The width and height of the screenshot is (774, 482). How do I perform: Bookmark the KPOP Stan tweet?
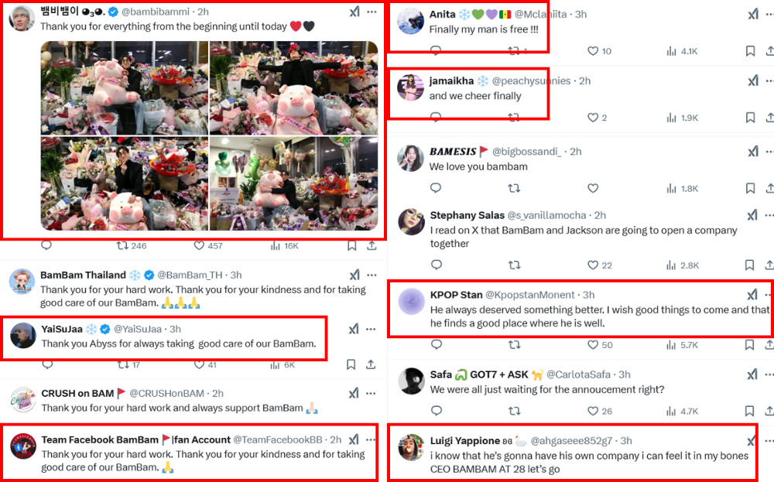tap(749, 345)
